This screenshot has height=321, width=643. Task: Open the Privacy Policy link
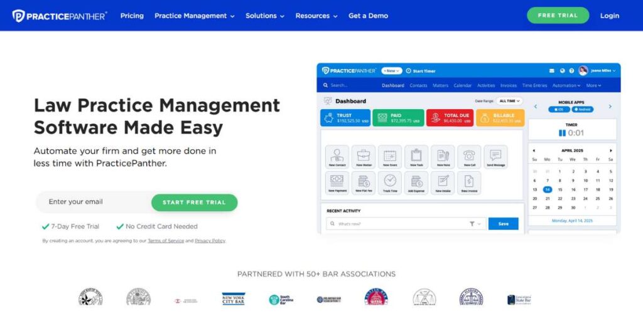(x=210, y=241)
